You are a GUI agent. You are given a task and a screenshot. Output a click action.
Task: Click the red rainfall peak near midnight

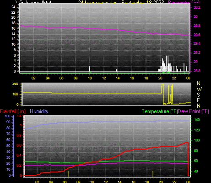pos(187,143)
